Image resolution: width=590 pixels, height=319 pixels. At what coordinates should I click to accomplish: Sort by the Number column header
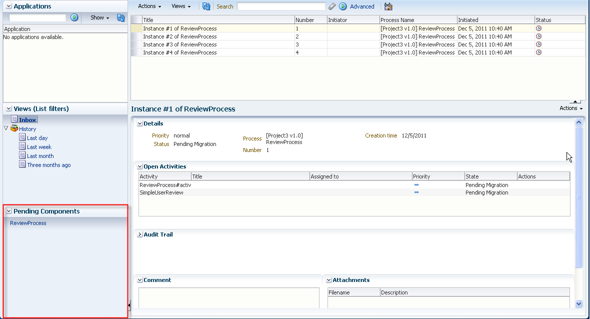[310, 20]
